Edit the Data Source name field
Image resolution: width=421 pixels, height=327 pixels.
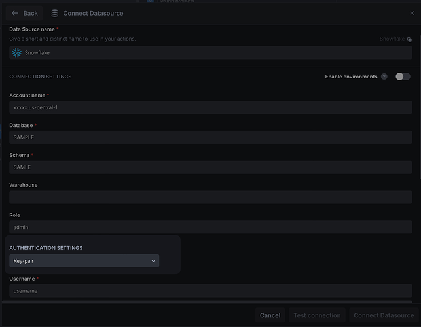pos(211,52)
